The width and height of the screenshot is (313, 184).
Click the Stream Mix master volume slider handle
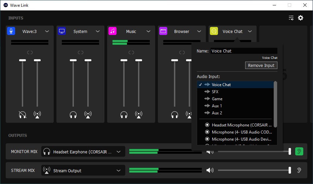click(289, 170)
